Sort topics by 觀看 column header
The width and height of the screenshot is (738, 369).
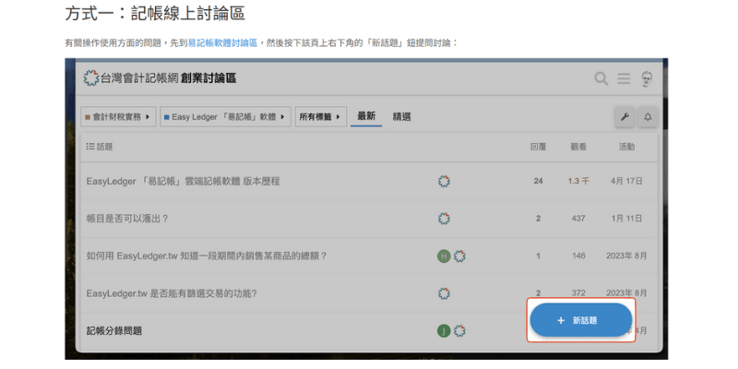click(x=578, y=147)
